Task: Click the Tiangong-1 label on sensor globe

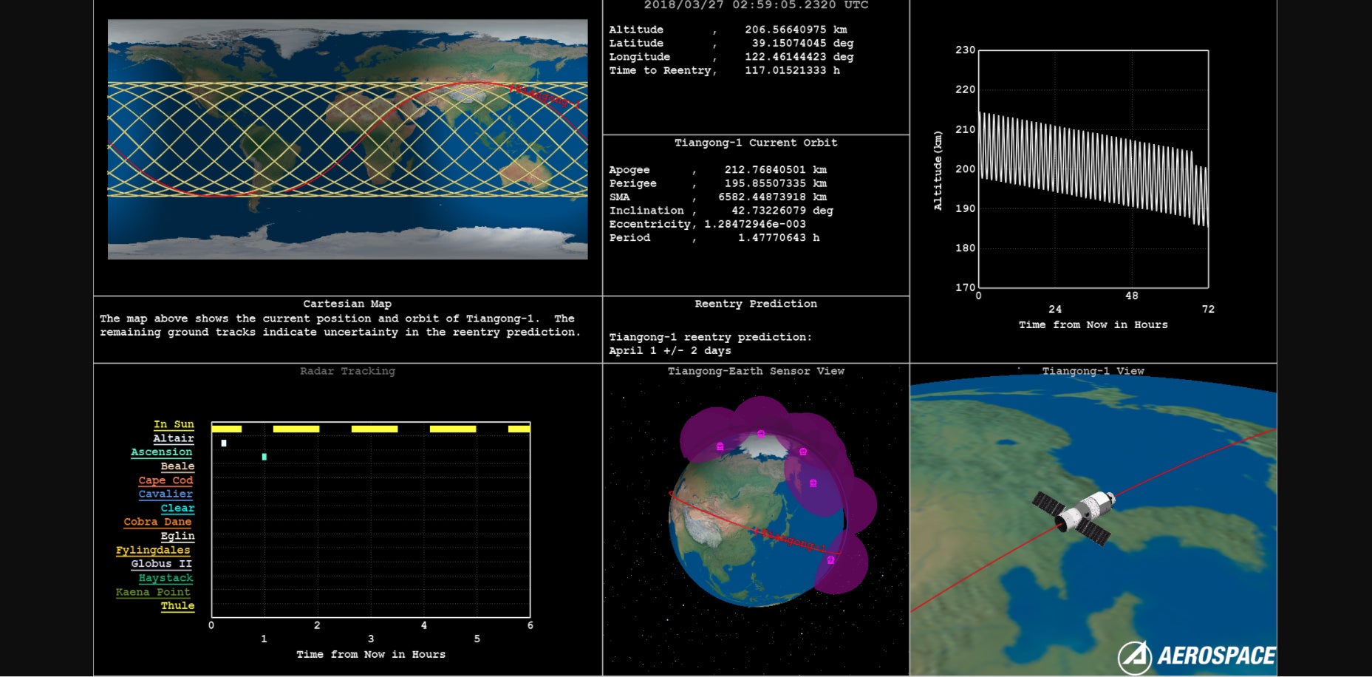Action: [793, 538]
